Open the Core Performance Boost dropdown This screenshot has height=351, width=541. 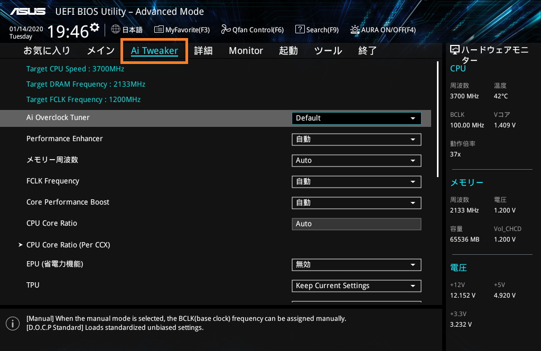pyautogui.click(x=357, y=203)
